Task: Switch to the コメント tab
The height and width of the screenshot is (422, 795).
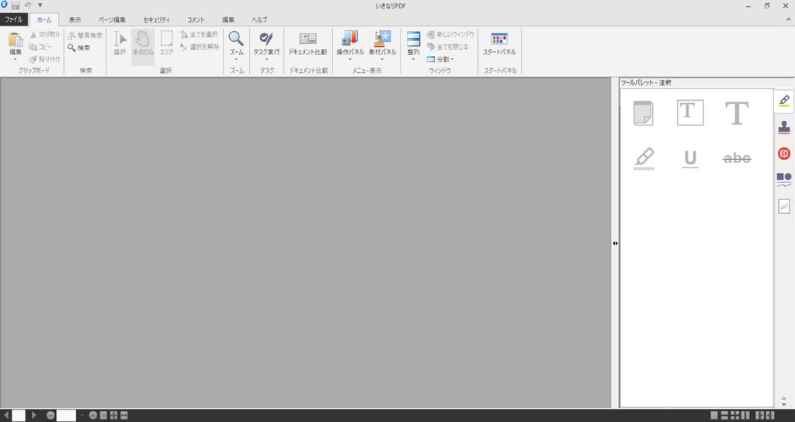Action: [x=196, y=19]
